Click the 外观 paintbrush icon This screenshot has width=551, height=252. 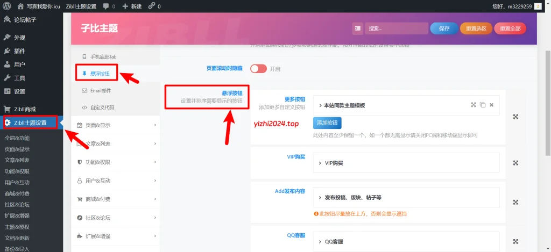(7, 38)
